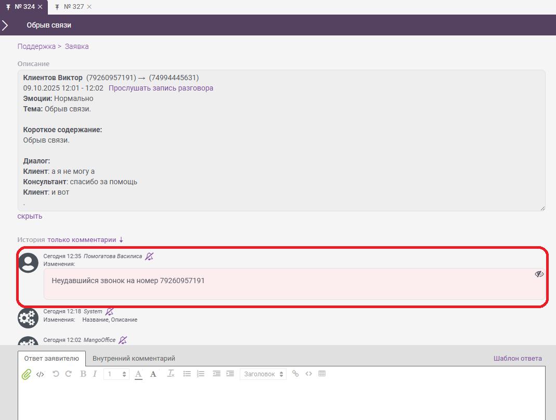Insert a table with the grid icon

322,374
